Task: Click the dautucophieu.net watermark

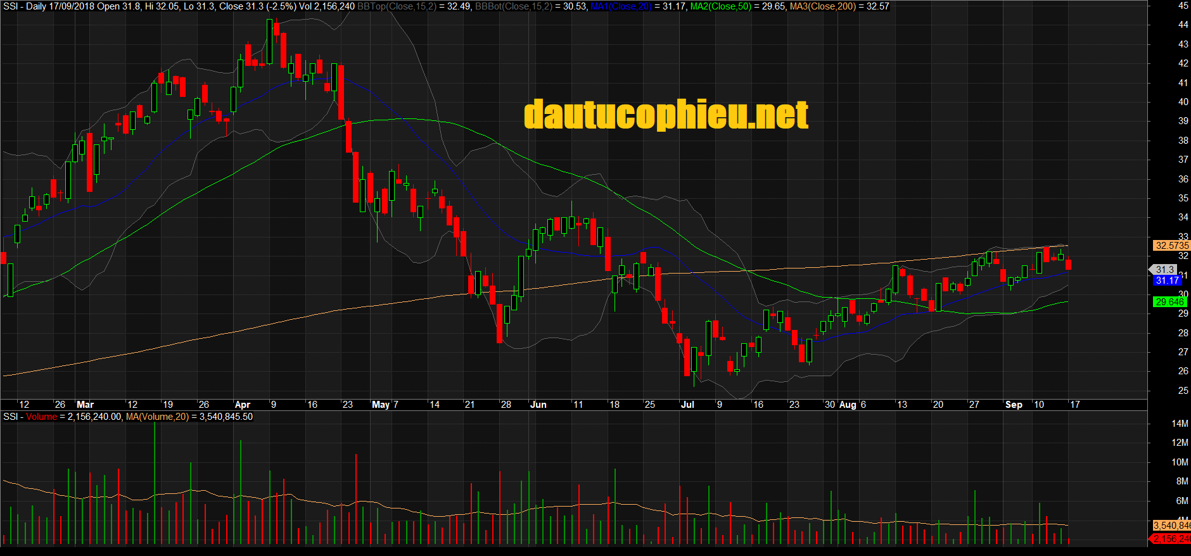Action: 666,115
